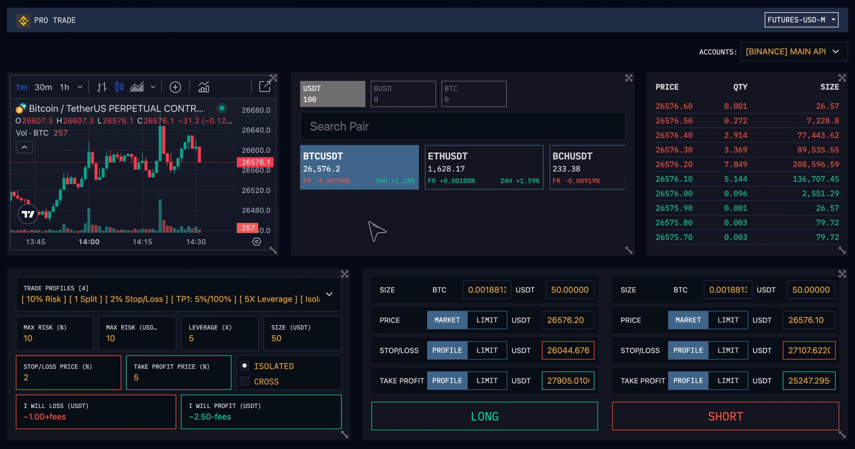Open the Binance Main API accounts dropdown

[793, 52]
